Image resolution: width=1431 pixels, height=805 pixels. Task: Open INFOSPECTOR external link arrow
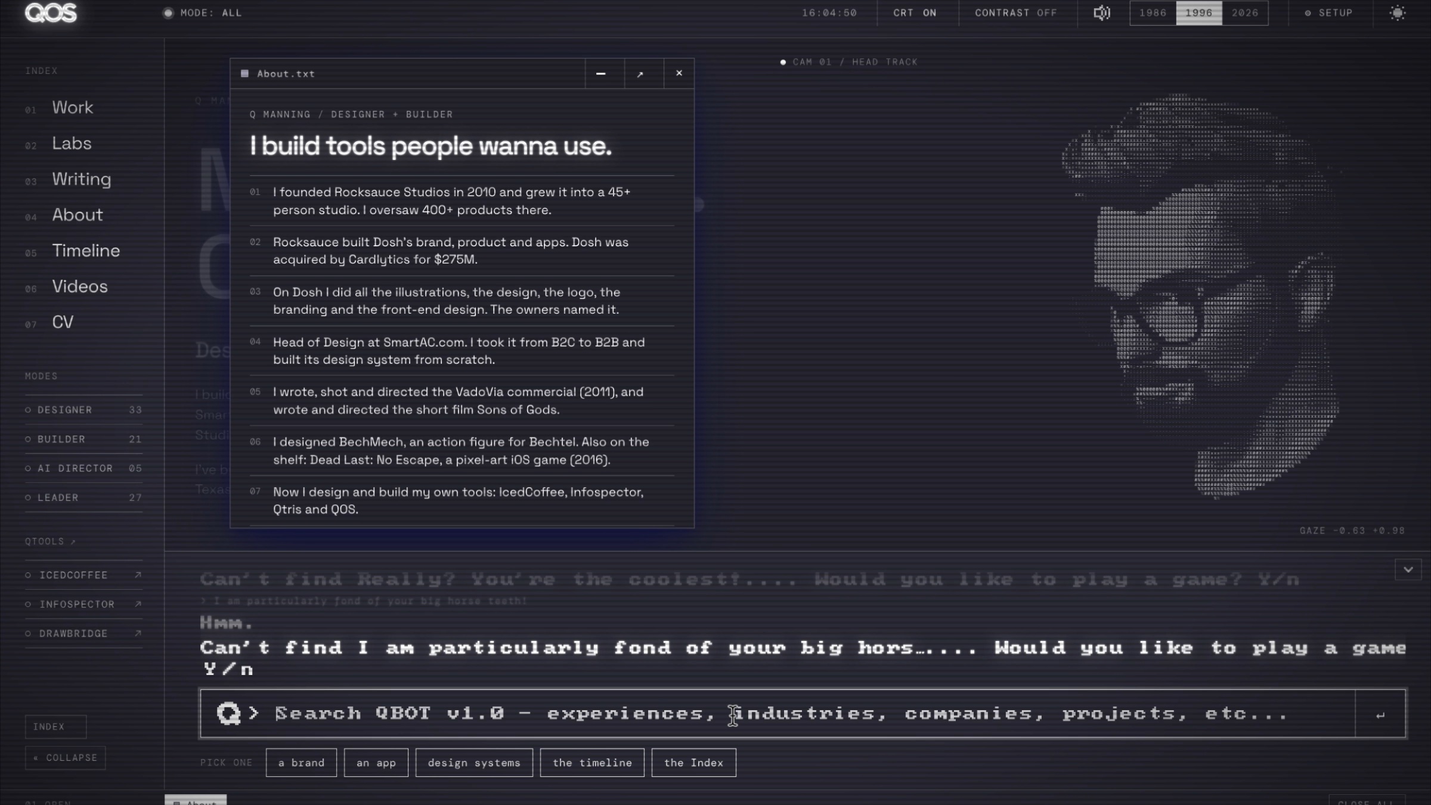138,604
